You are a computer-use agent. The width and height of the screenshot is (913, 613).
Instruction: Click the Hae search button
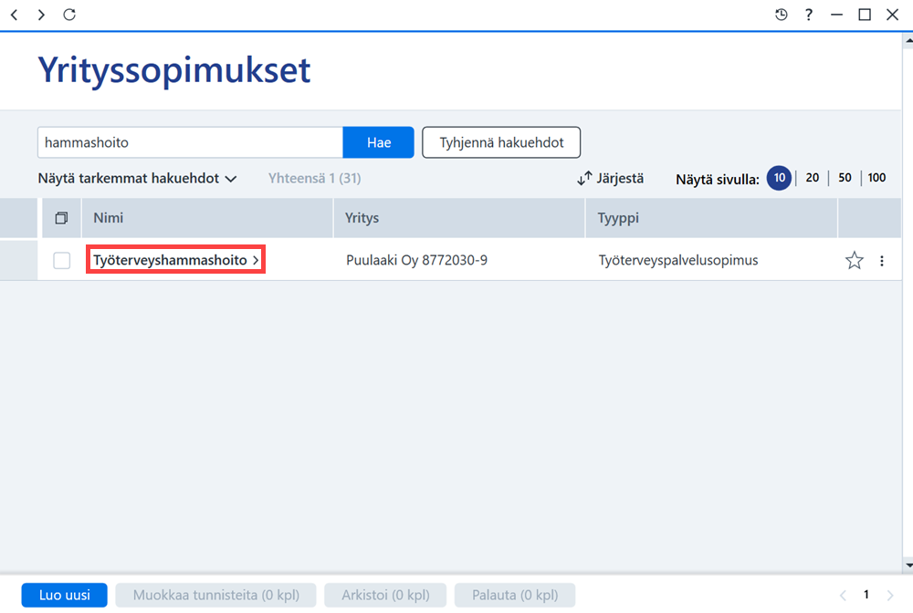(379, 142)
